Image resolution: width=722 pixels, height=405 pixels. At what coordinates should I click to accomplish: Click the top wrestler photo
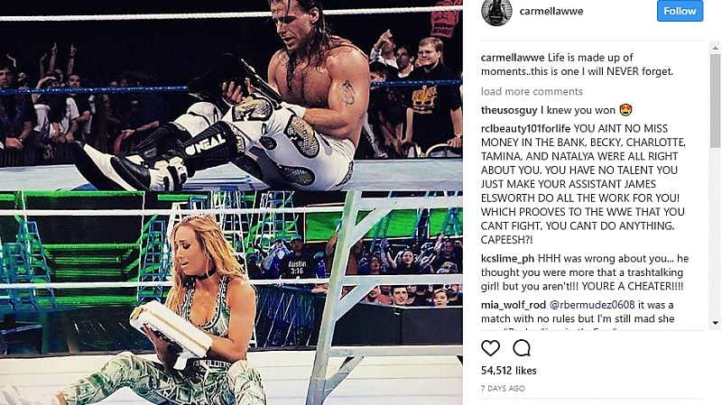231,96
